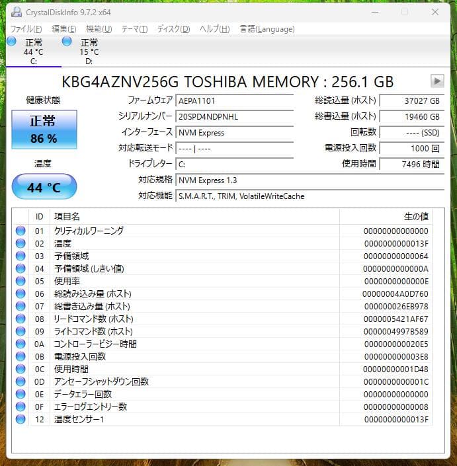Close the CrystalDiskInfo window

click(x=435, y=12)
